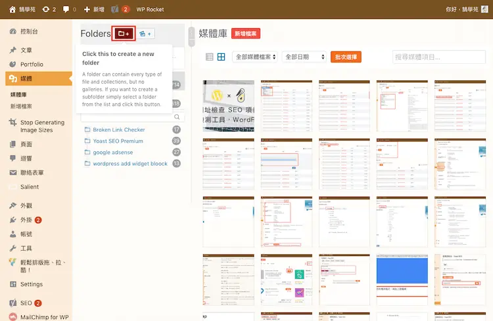Click count badge 27 beside google adsense
This screenshot has width=493, height=321.
176,153
